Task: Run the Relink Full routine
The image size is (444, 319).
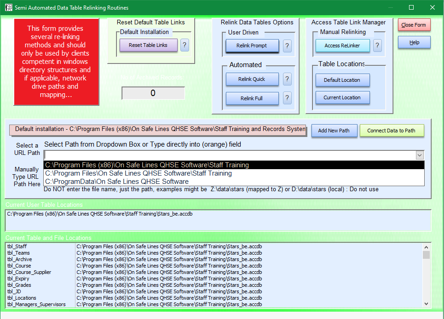Action: (252, 98)
